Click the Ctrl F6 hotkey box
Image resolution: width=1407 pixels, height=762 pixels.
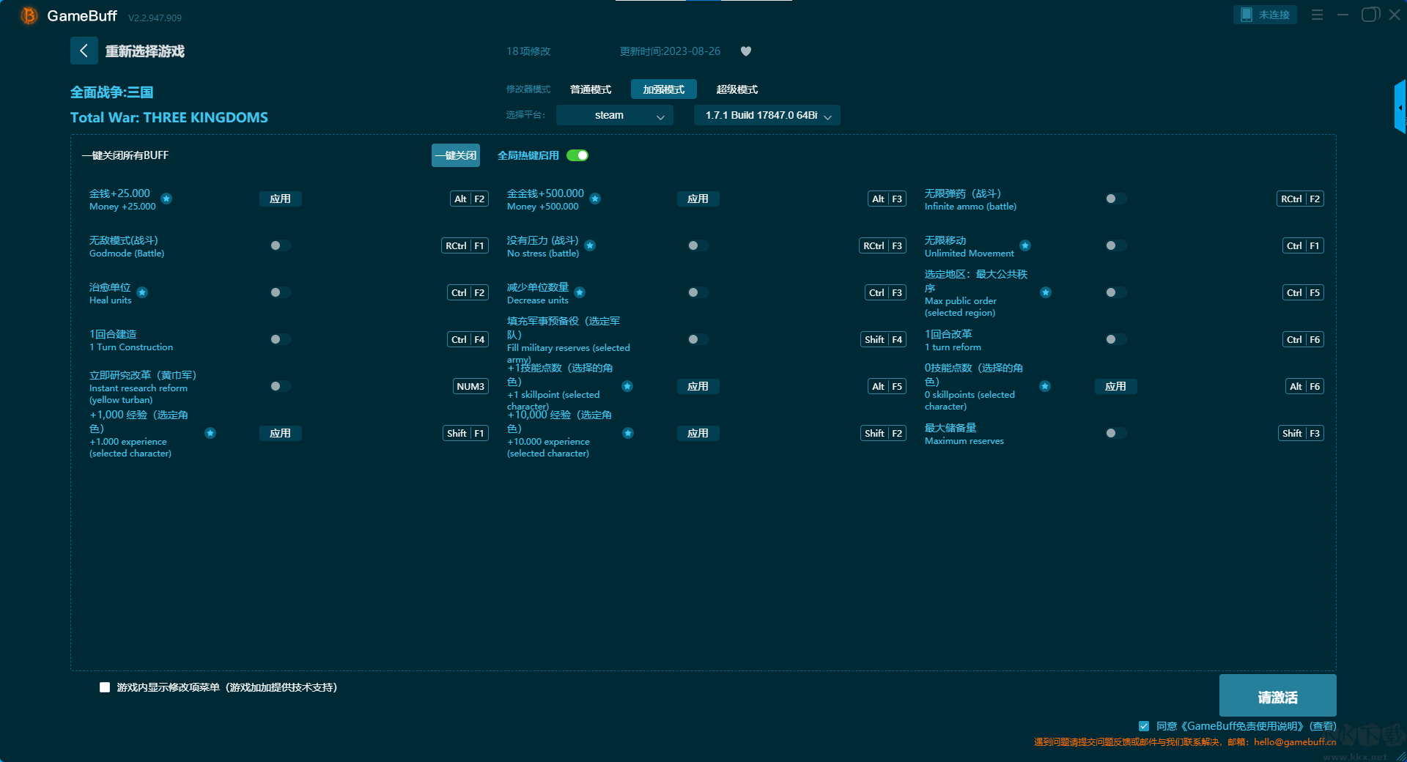tap(1303, 339)
